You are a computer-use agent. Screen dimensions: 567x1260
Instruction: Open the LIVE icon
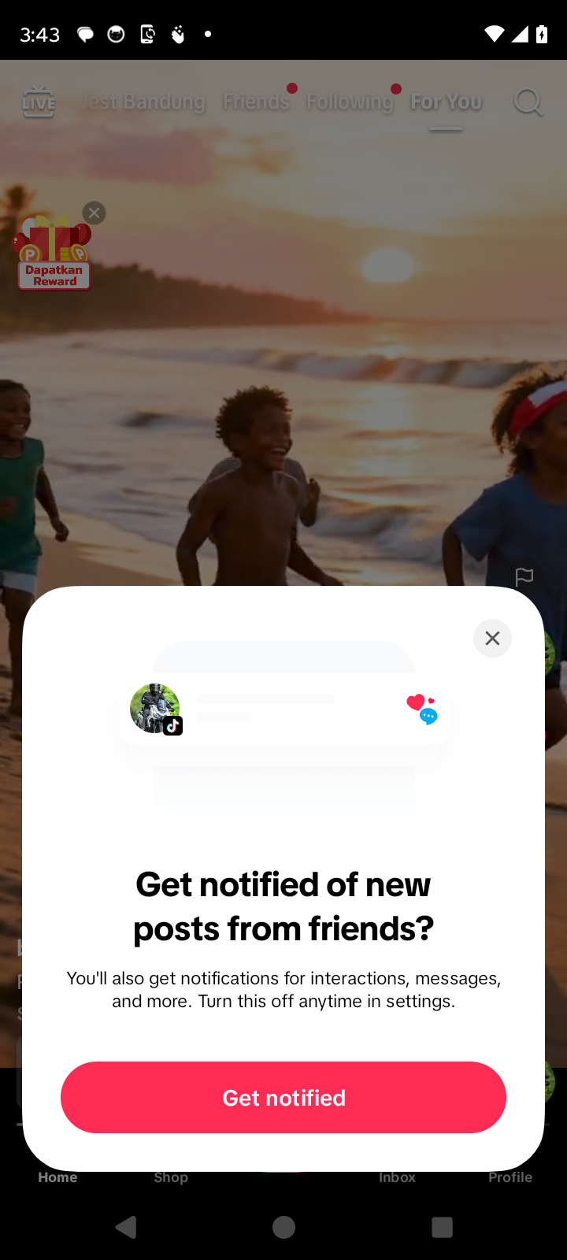coord(38,102)
